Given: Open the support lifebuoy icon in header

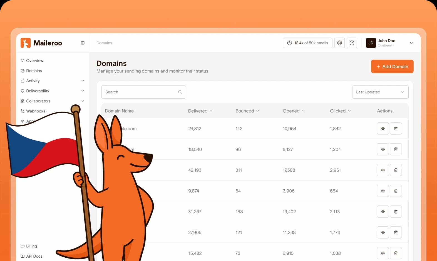Looking at the screenshot, I should tap(339, 43).
